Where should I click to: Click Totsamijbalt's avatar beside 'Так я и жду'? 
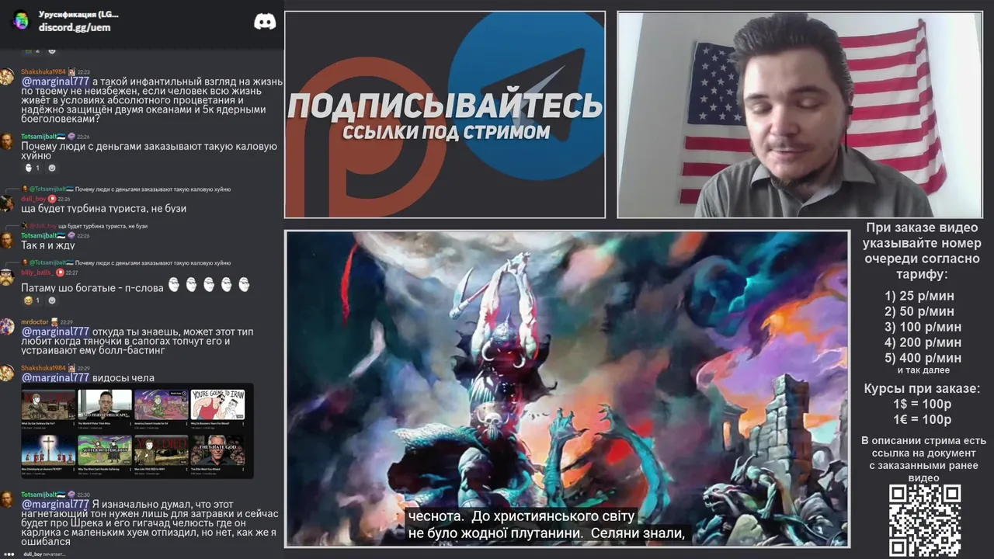tap(7, 240)
